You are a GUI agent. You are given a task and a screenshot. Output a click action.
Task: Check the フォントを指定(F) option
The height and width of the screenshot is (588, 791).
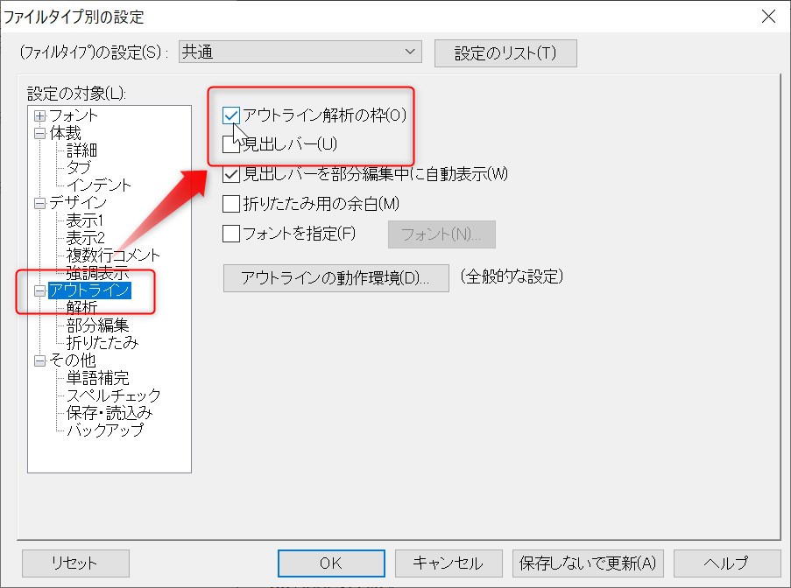[x=230, y=234]
